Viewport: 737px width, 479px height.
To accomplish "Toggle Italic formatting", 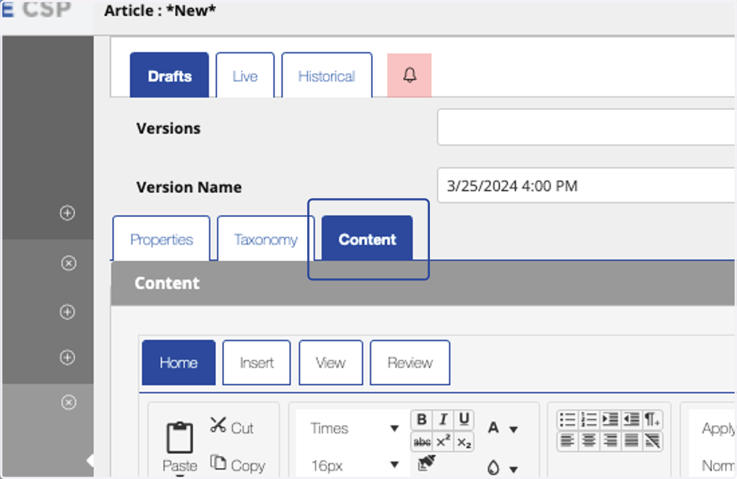I will pyautogui.click(x=443, y=420).
